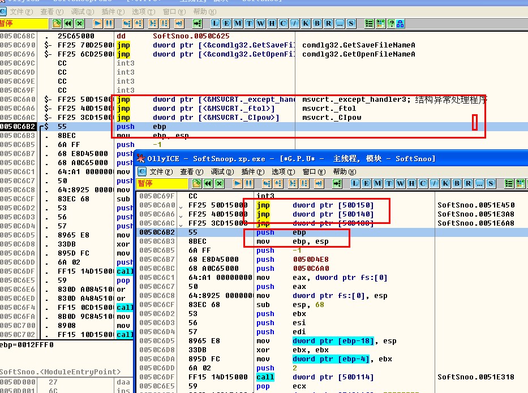Select xor ebx, ebx row in SoftSnoop.zp.exe window
This screenshot has height=393, width=528.
tap(332, 349)
